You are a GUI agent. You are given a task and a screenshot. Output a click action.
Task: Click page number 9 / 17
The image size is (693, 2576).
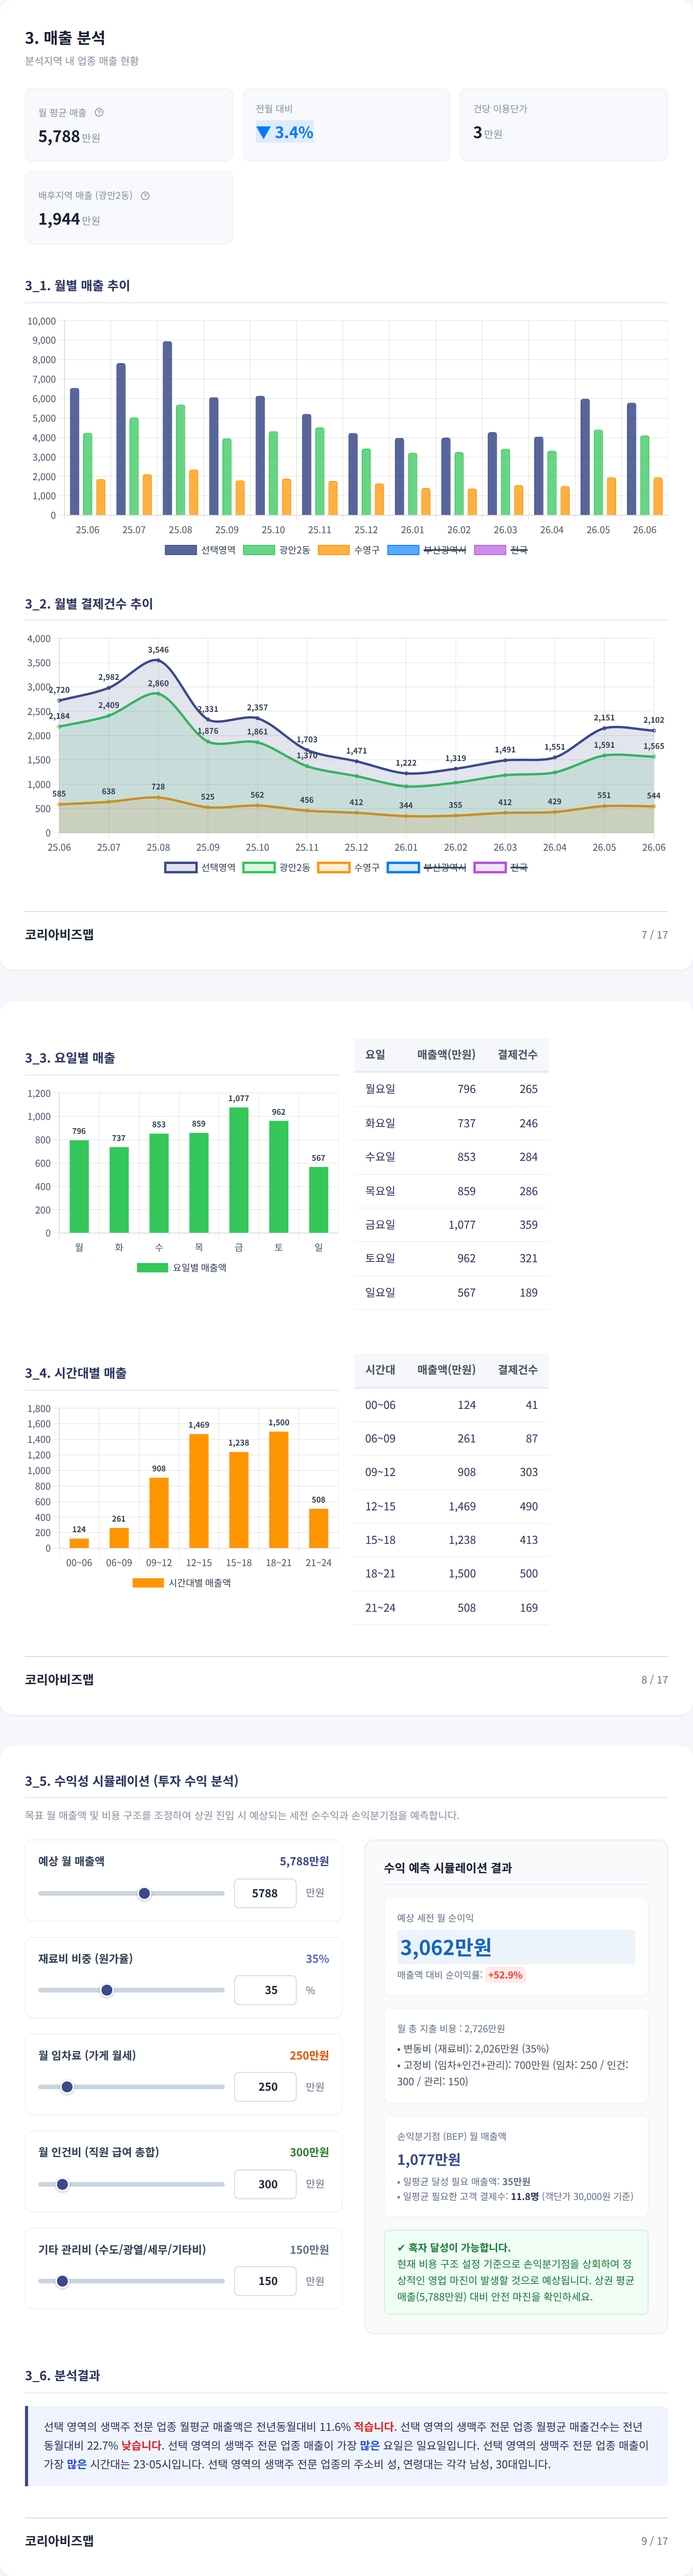655,2540
